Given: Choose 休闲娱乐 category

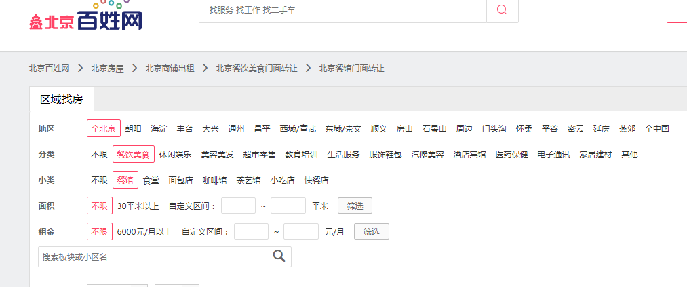Looking at the screenshot, I should tap(175, 154).
